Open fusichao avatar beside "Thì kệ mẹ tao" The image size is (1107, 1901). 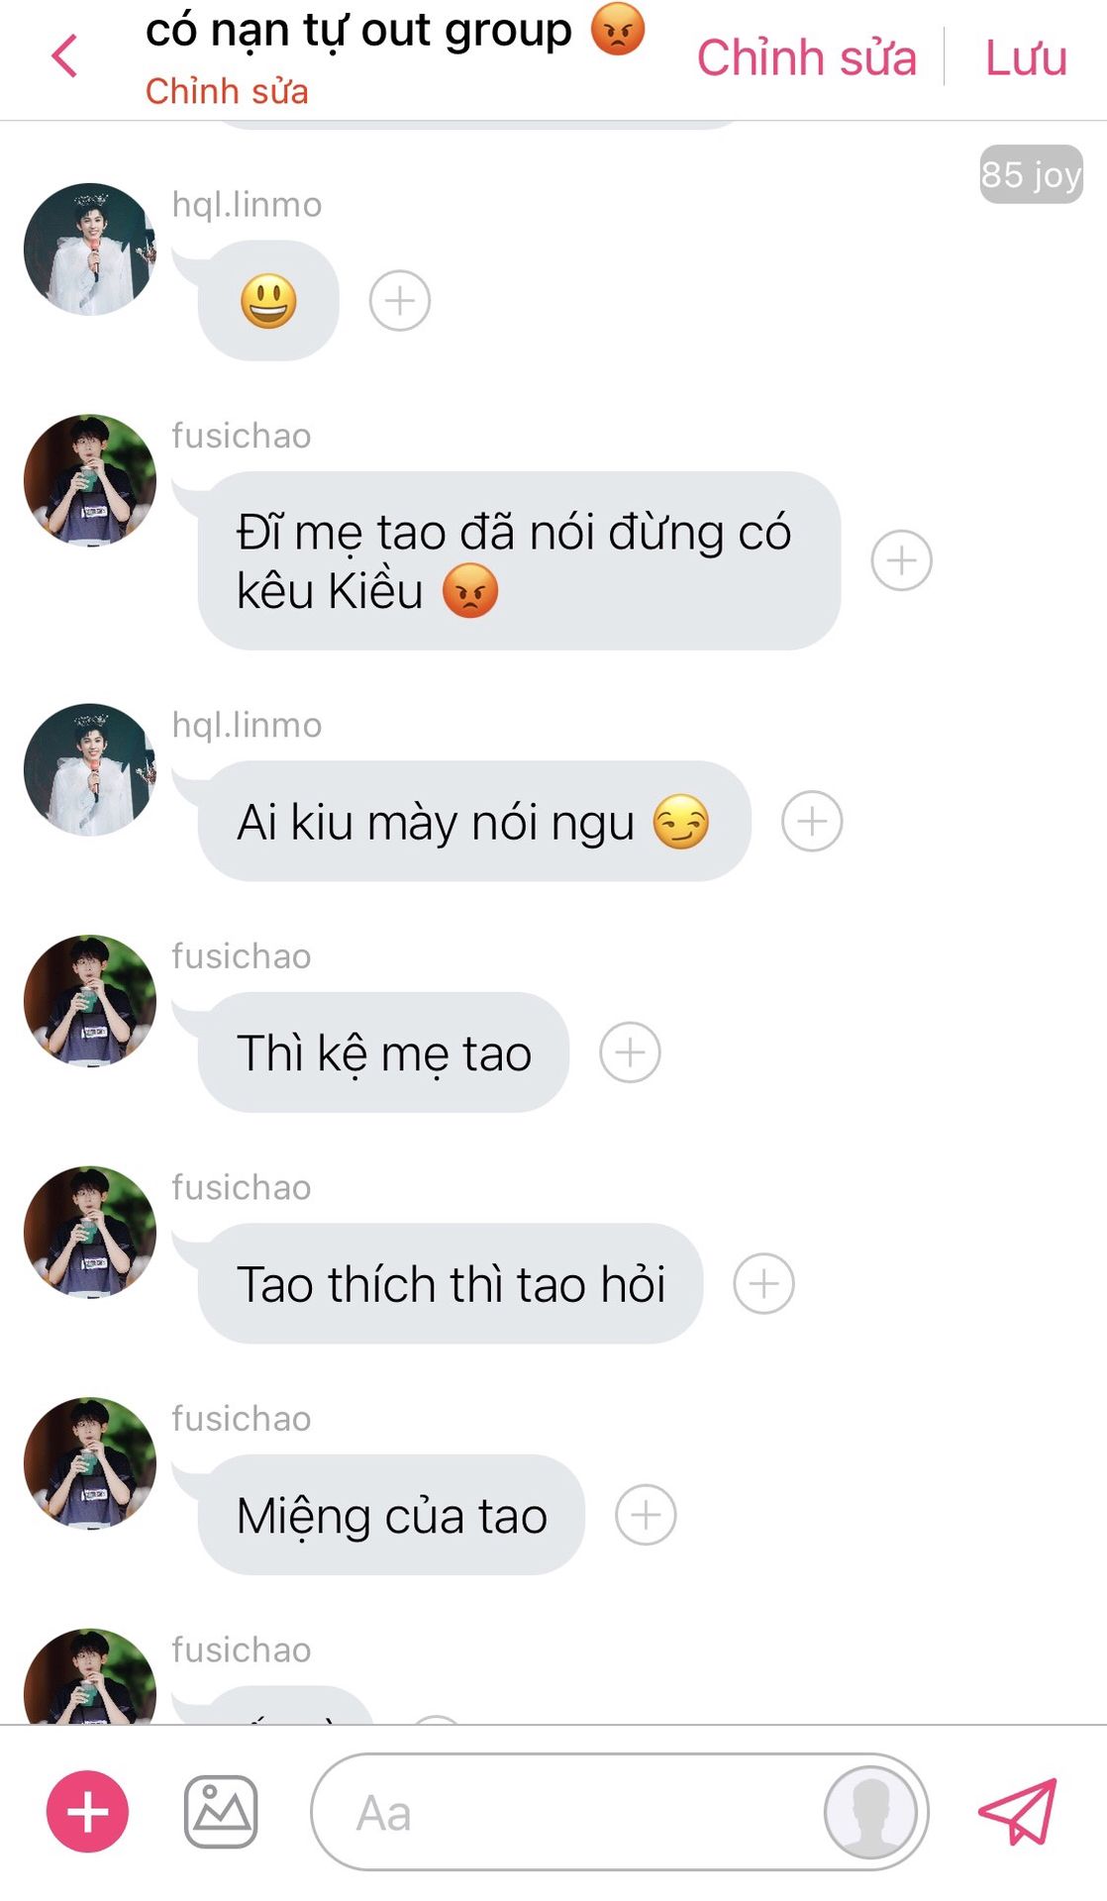coord(90,1000)
